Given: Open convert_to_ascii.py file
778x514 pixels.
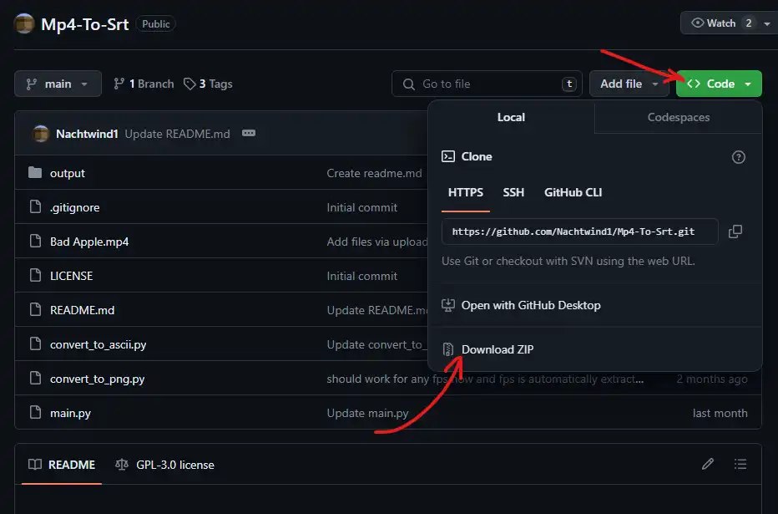Looking at the screenshot, I should [99, 344].
